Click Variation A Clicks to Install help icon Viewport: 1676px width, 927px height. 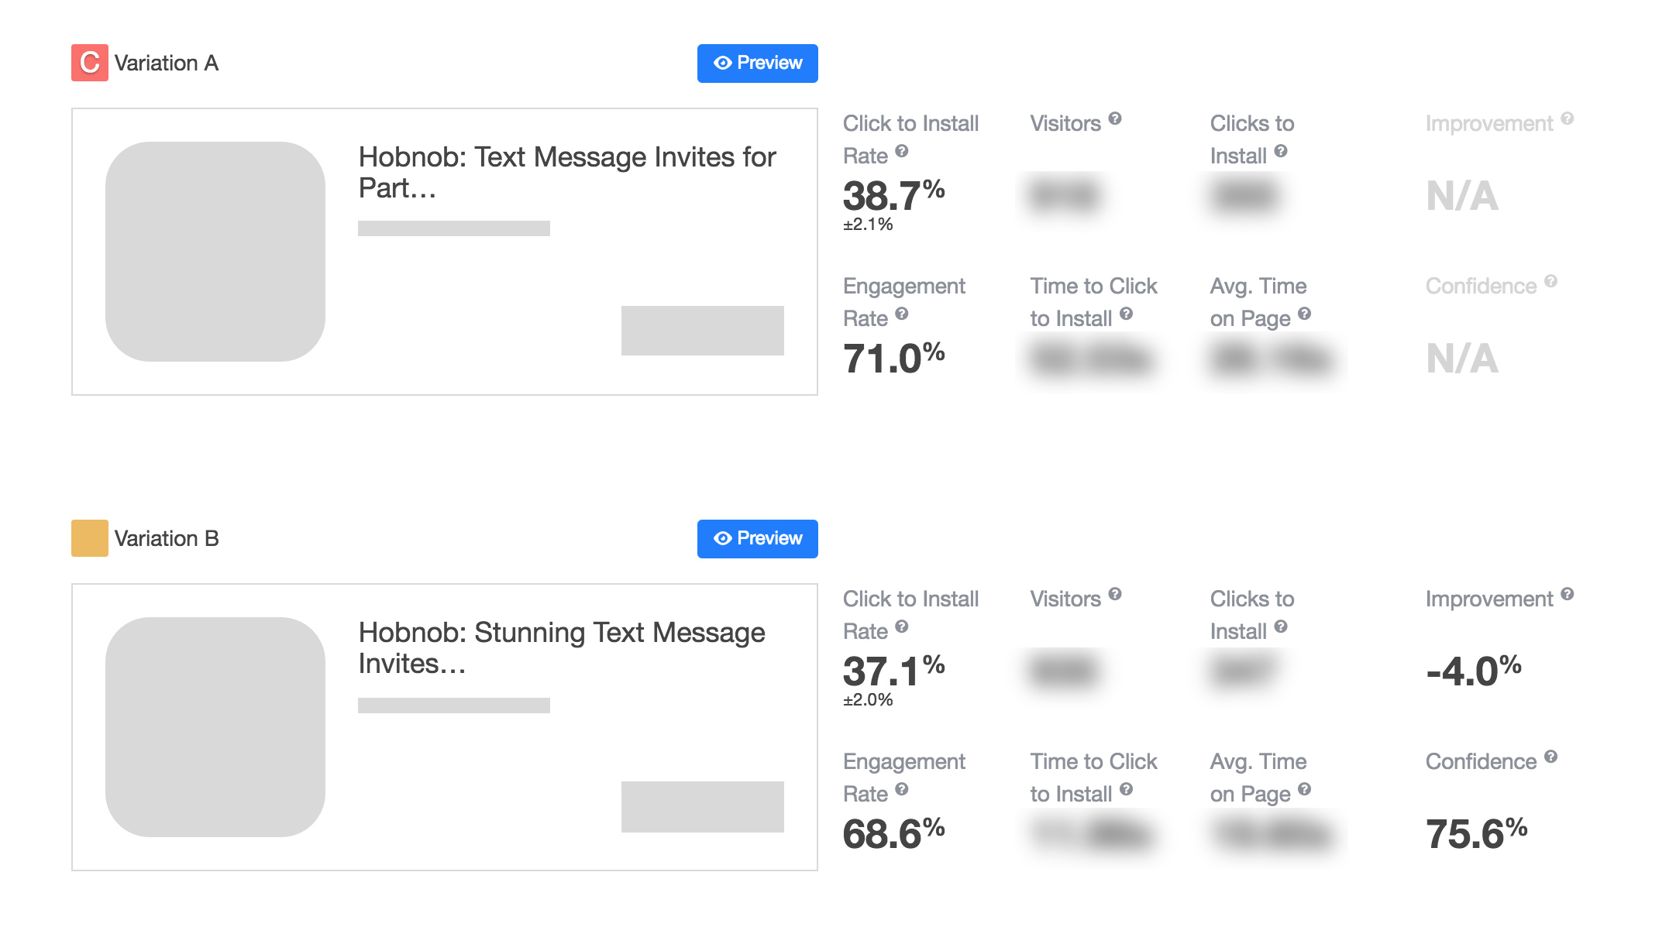(x=1281, y=151)
